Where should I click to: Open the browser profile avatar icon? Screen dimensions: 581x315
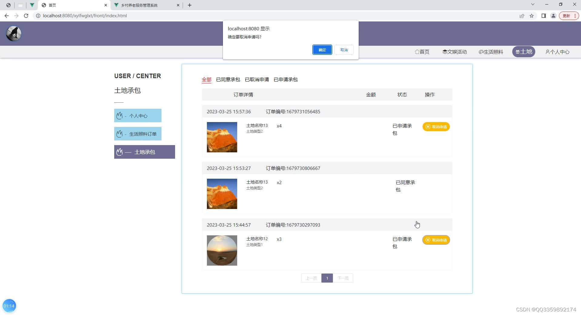pos(553,16)
